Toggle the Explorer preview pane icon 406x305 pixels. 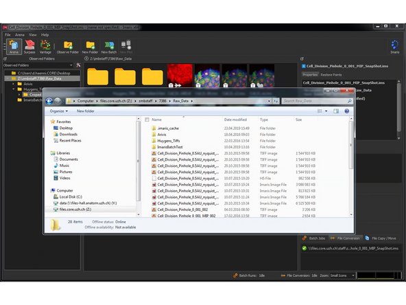[x=336, y=111]
